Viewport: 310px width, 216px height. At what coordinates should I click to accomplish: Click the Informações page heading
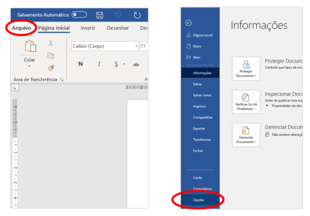click(x=259, y=25)
